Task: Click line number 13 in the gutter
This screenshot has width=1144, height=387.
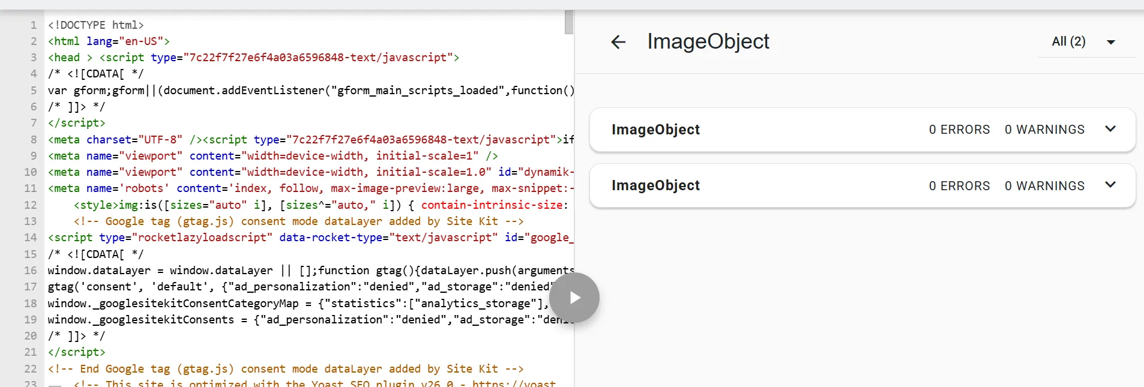Action: tap(31, 221)
